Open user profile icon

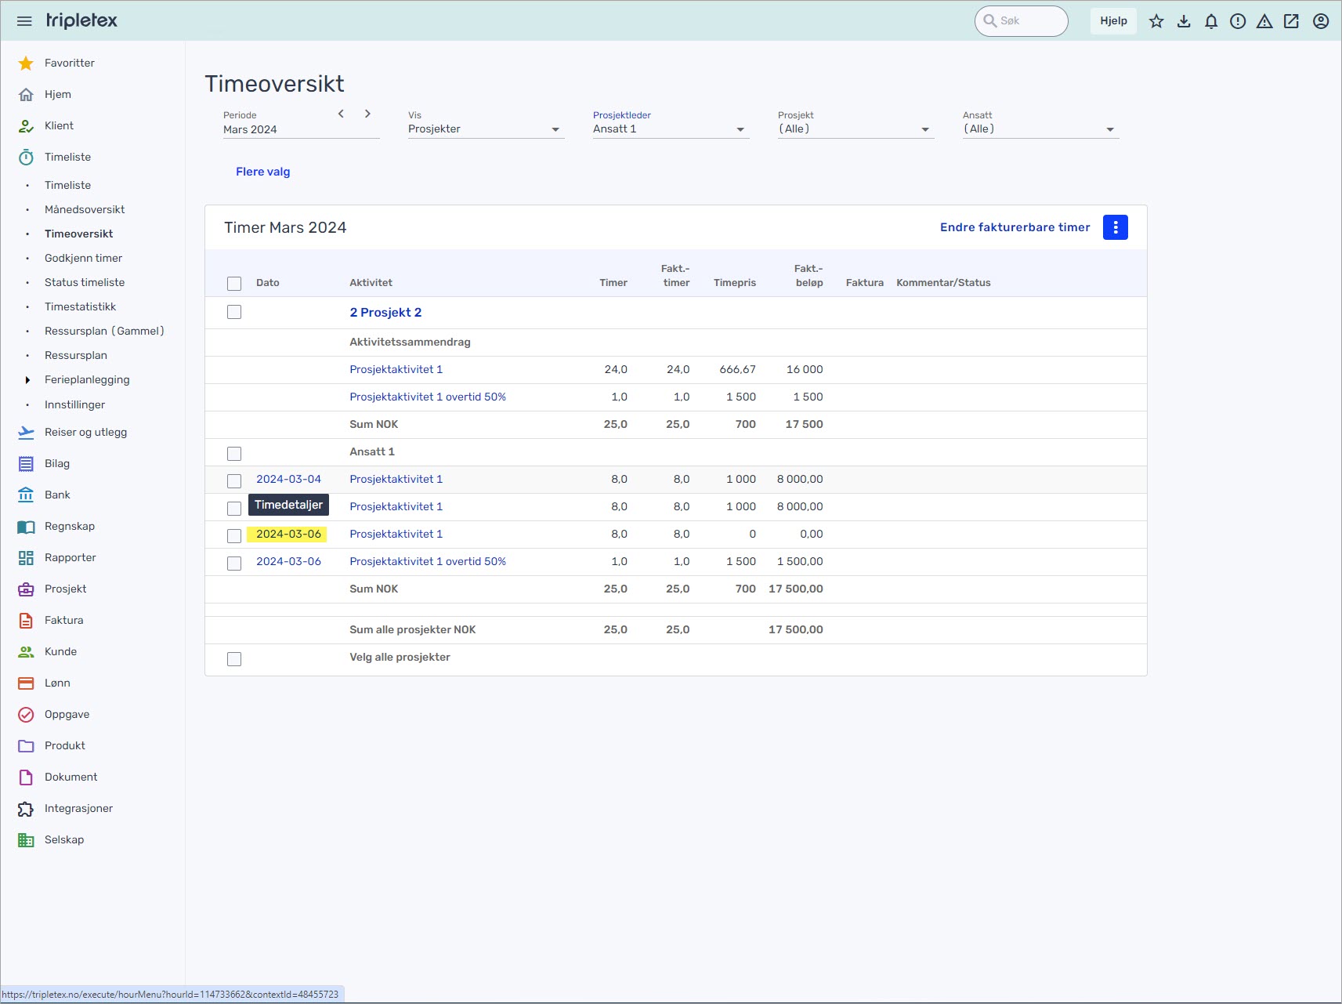[x=1321, y=21]
